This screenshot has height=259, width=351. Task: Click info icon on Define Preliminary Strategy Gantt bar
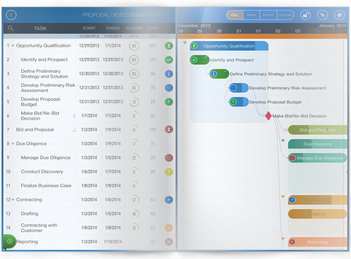pos(214,74)
